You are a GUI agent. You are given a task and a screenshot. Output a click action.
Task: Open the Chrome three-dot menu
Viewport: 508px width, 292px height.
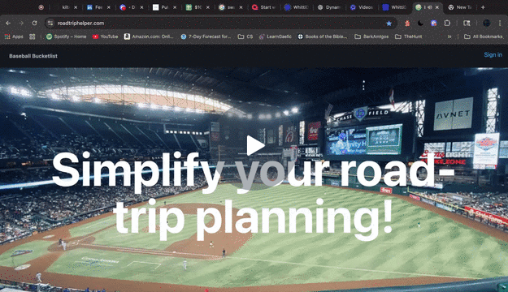tap(500, 23)
